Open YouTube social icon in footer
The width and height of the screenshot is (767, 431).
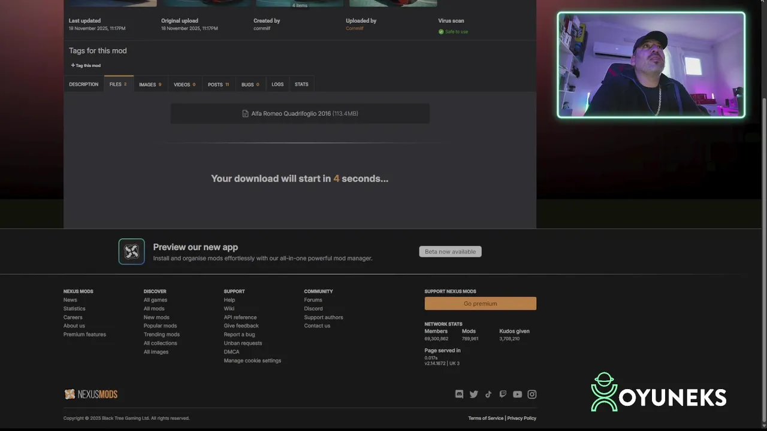pos(517,394)
